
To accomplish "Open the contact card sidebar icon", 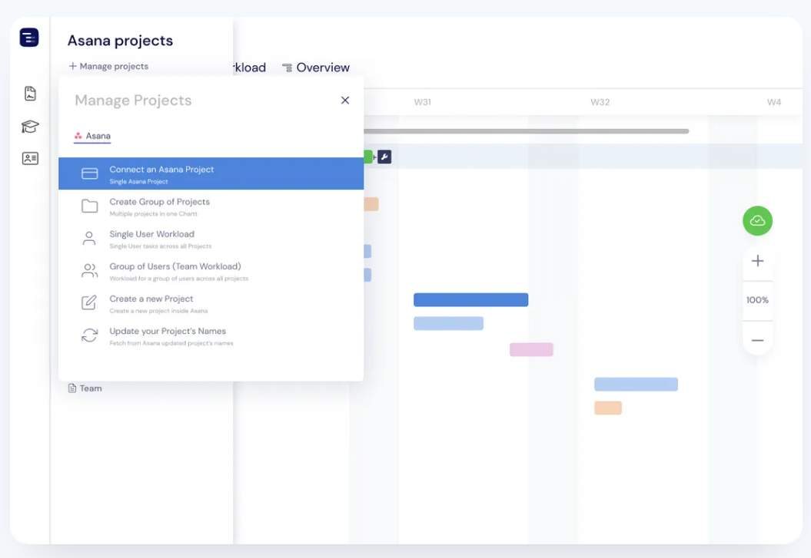I will click(30, 159).
